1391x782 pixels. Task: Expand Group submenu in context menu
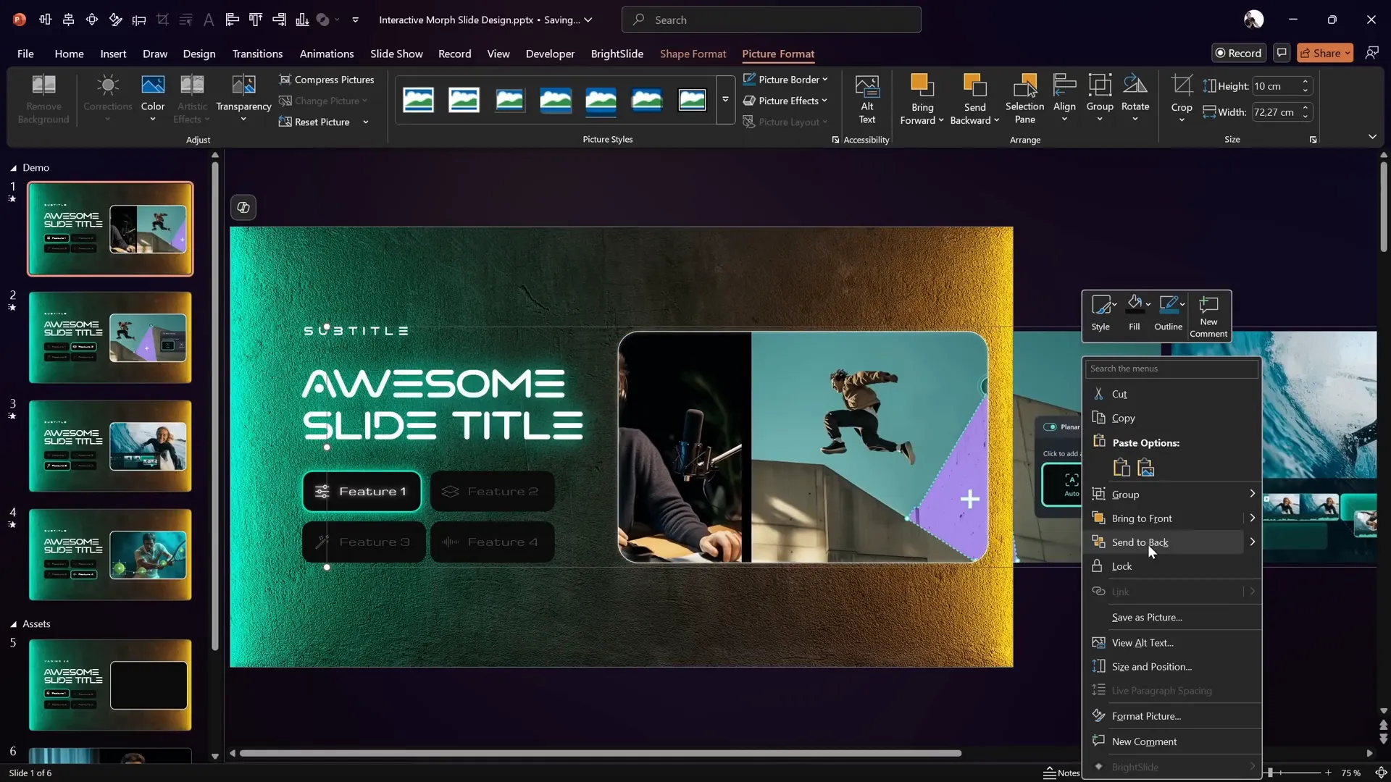1252,494
